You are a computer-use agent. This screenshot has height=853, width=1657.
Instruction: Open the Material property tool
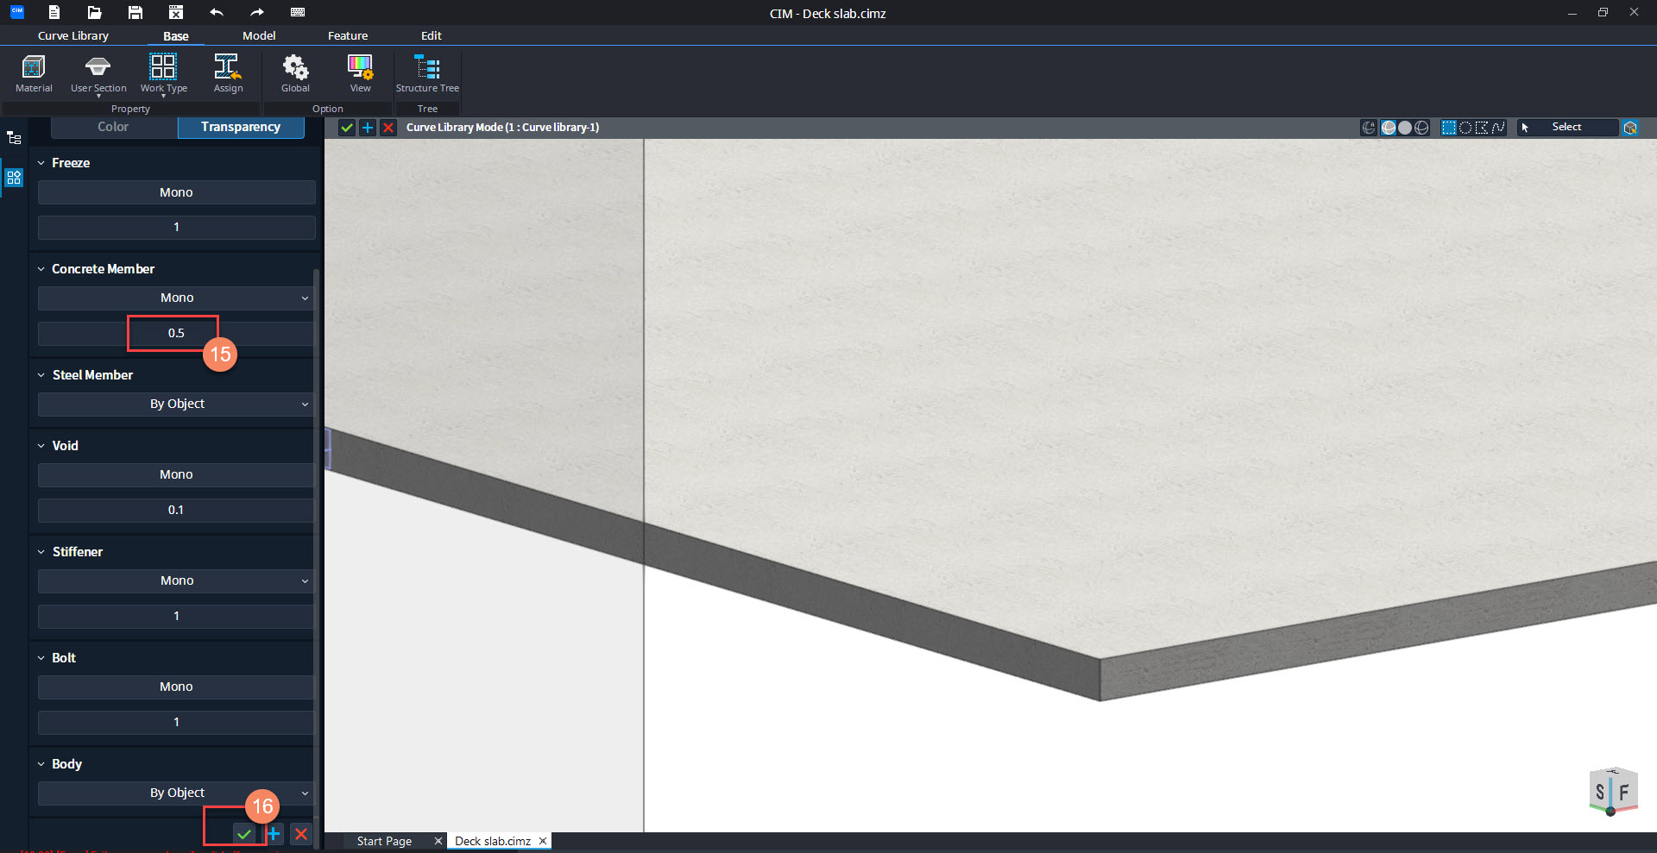[34, 72]
